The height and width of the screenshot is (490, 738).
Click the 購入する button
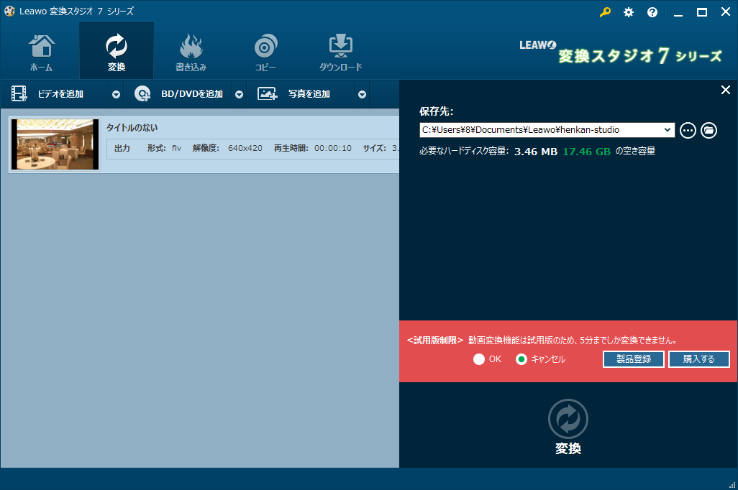[698, 359]
